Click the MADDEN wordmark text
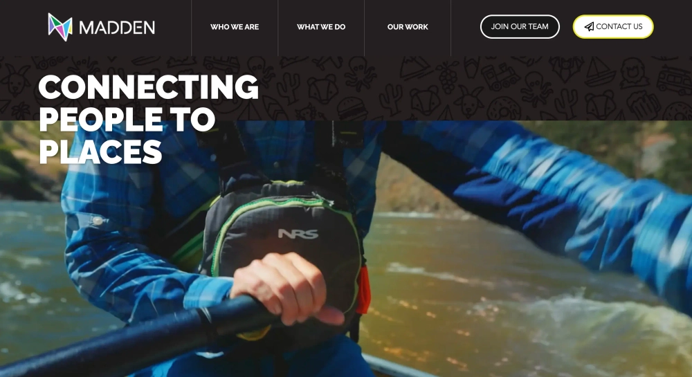This screenshot has width=692, height=377. 117,28
